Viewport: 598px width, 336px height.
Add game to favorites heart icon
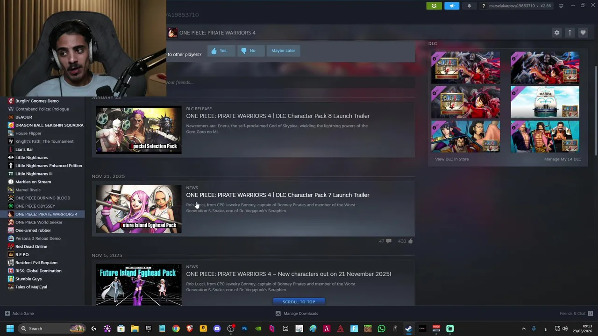583,33
